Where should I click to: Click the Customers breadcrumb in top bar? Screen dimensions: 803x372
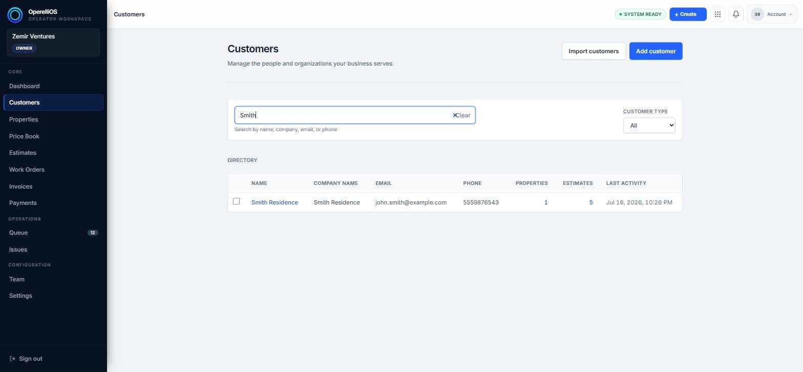(129, 14)
